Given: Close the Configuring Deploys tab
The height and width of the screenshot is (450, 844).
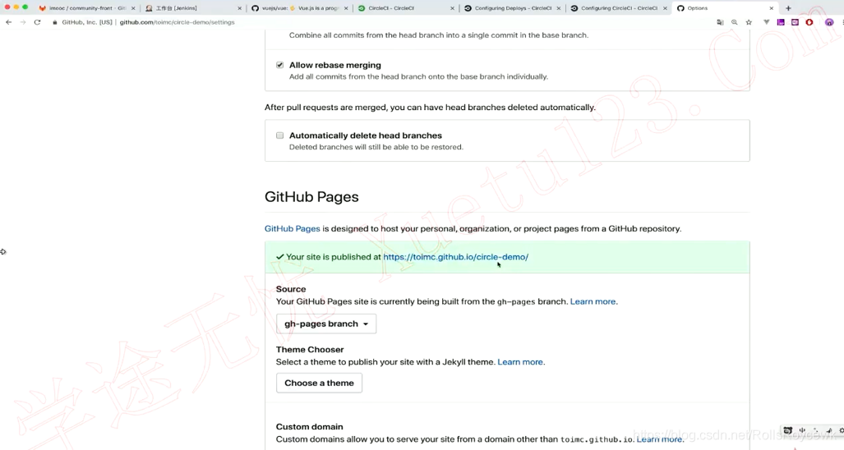Looking at the screenshot, I should [558, 8].
